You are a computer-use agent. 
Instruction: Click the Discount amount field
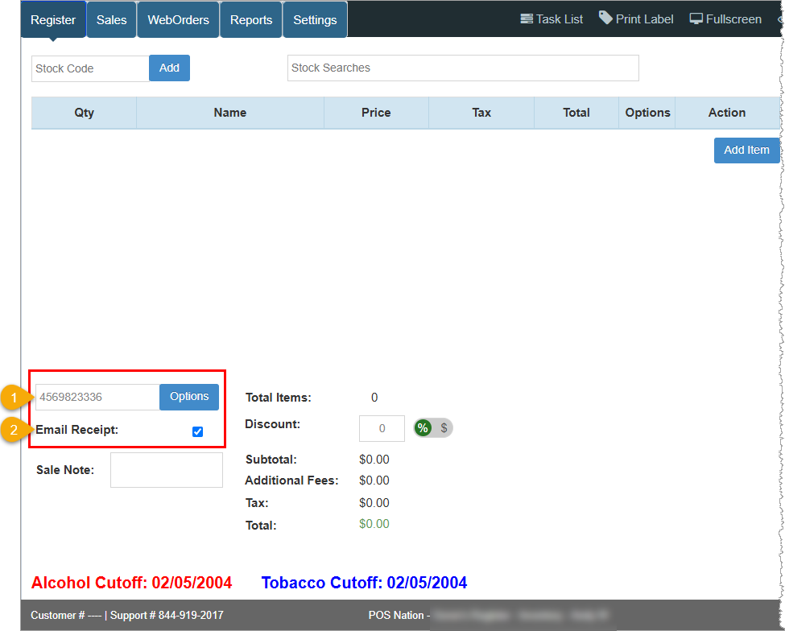[x=381, y=427]
